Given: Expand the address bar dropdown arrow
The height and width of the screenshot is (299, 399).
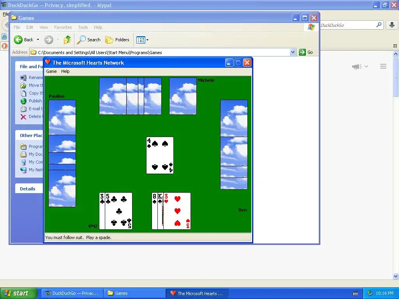Looking at the screenshot, I should 293,53.
